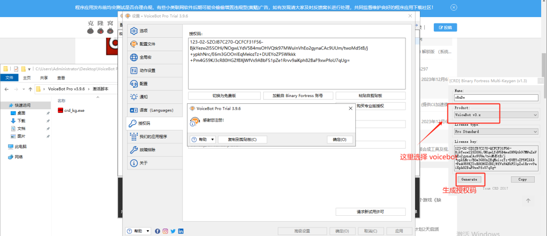
Task: Select 下载 in Explorer navigation pane
Action: [21, 121]
